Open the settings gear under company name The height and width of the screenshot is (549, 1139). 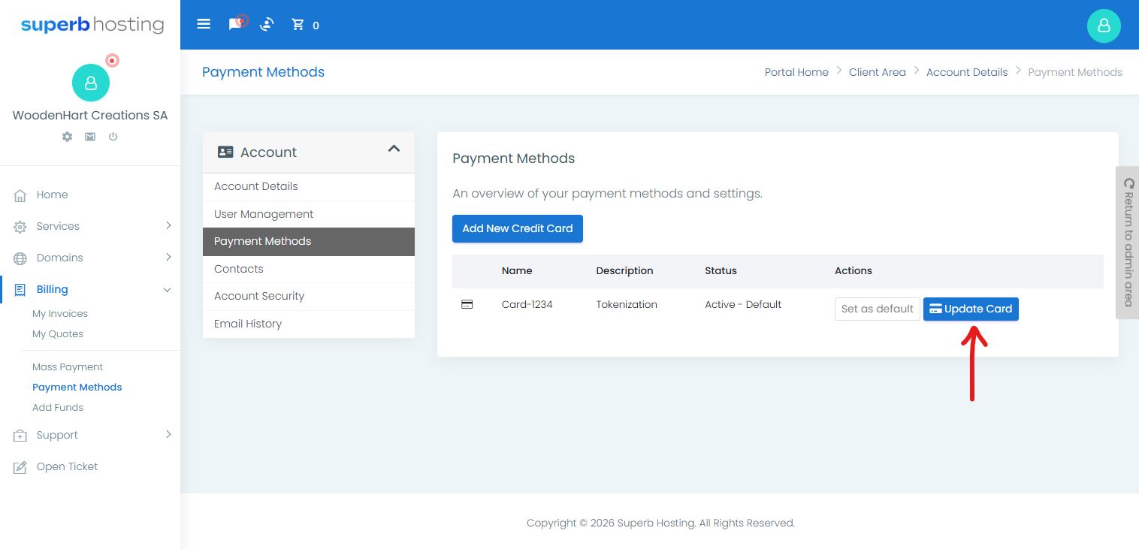[68, 137]
